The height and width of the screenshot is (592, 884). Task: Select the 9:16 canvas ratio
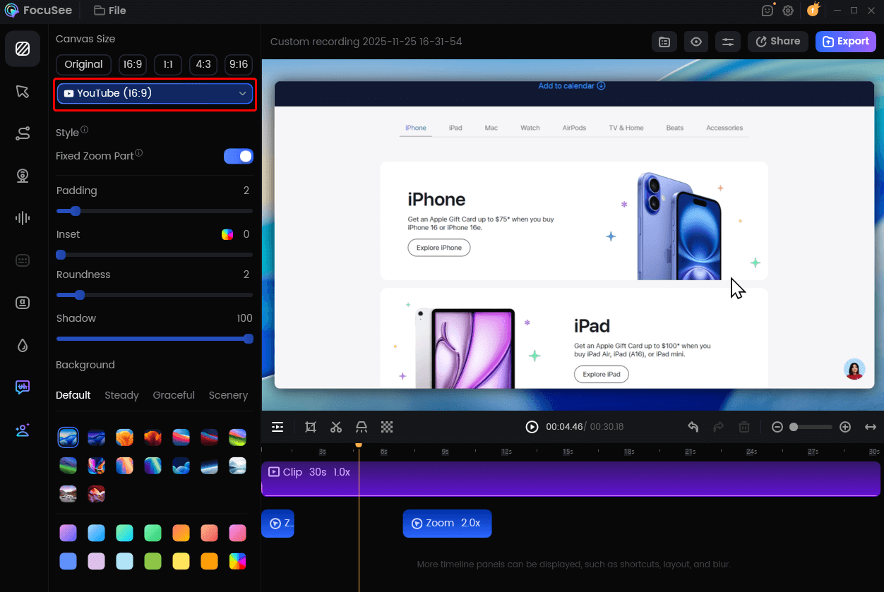(239, 64)
